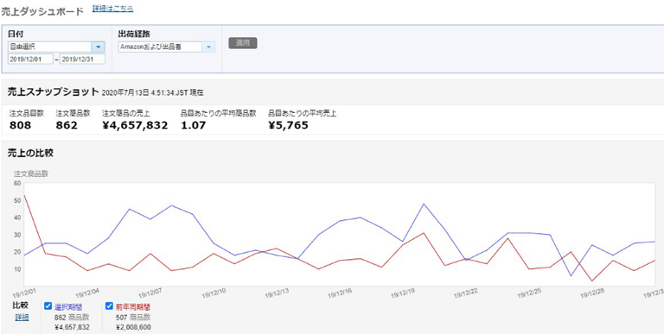Open the 出荷経路 dropdown showing Amazonおよび出品者
Screen dimensions: 664x334
point(166,47)
